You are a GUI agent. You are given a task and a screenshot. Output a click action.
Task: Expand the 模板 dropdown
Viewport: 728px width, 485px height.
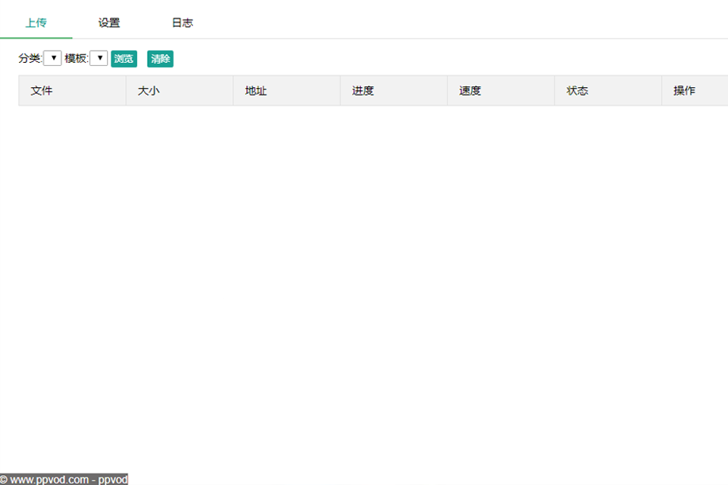tap(99, 58)
